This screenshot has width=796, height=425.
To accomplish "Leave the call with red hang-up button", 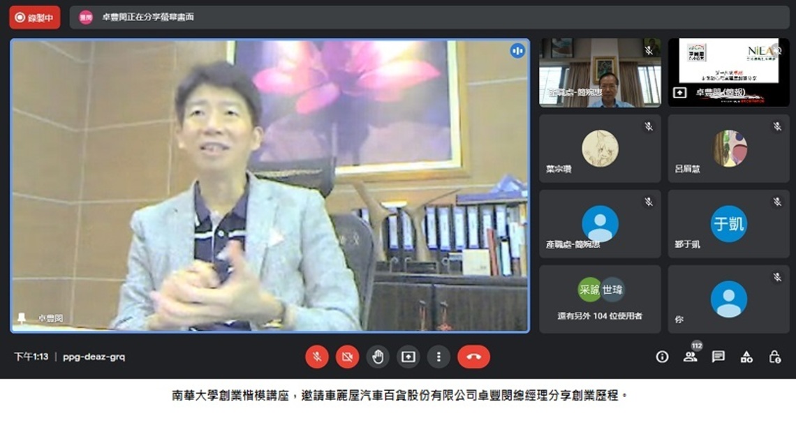I will tap(473, 357).
